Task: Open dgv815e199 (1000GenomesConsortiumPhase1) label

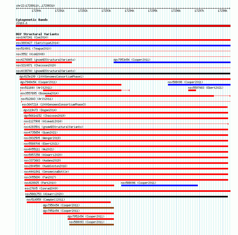Action: click(51, 76)
